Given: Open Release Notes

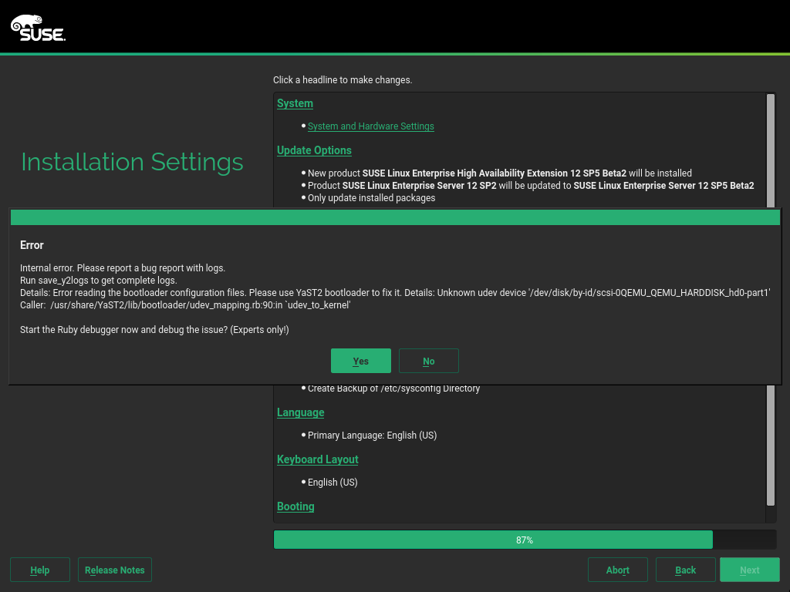Looking at the screenshot, I should [x=115, y=570].
